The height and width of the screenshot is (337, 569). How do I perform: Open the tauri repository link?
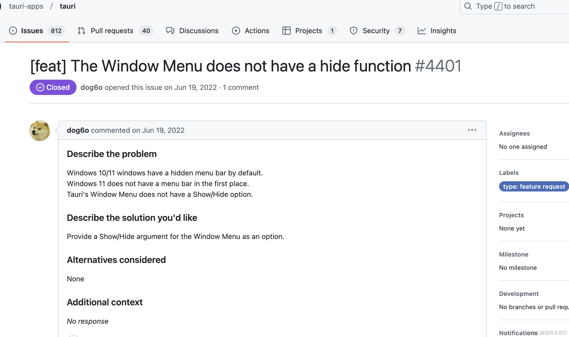[68, 6]
